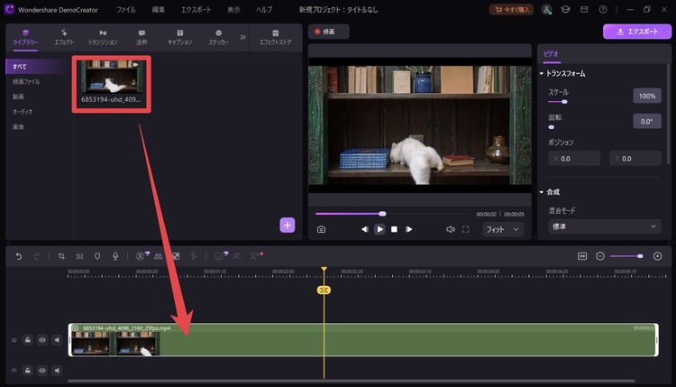
Task: Zoom in the timeline with plus icon
Action: tap(657, 256)
